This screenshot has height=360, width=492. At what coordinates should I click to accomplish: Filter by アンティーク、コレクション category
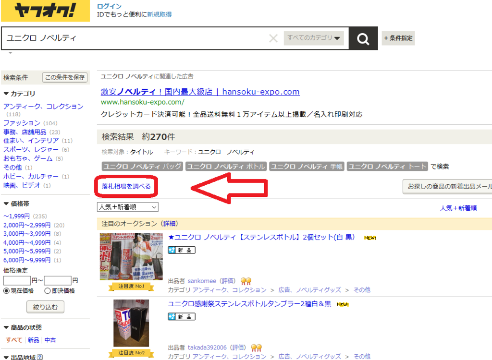click(43, 106)
